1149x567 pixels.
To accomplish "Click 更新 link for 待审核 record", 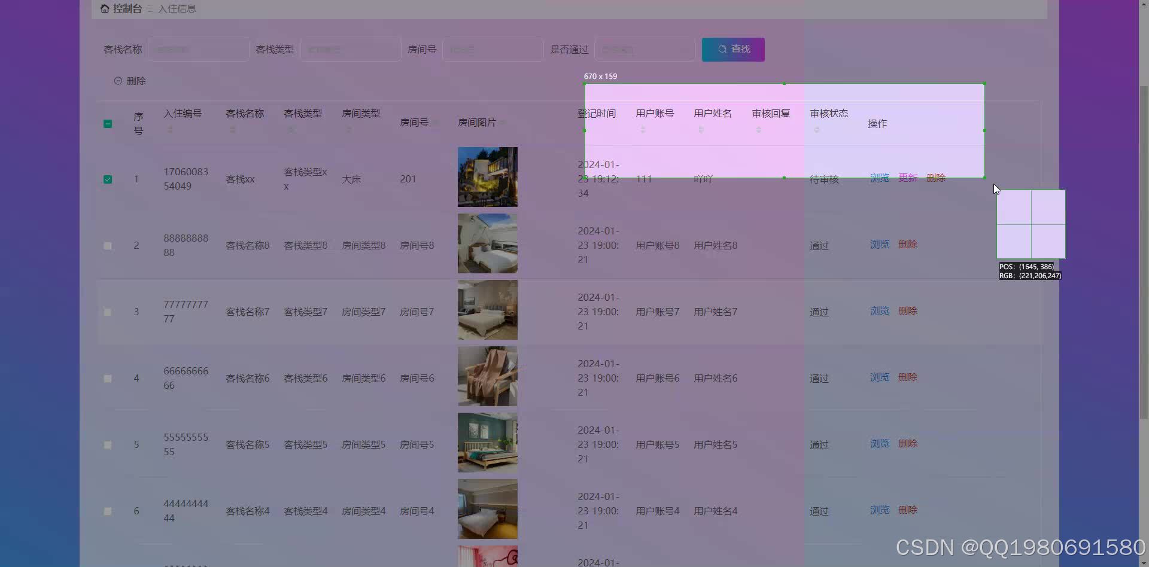I will pos(907,178).
